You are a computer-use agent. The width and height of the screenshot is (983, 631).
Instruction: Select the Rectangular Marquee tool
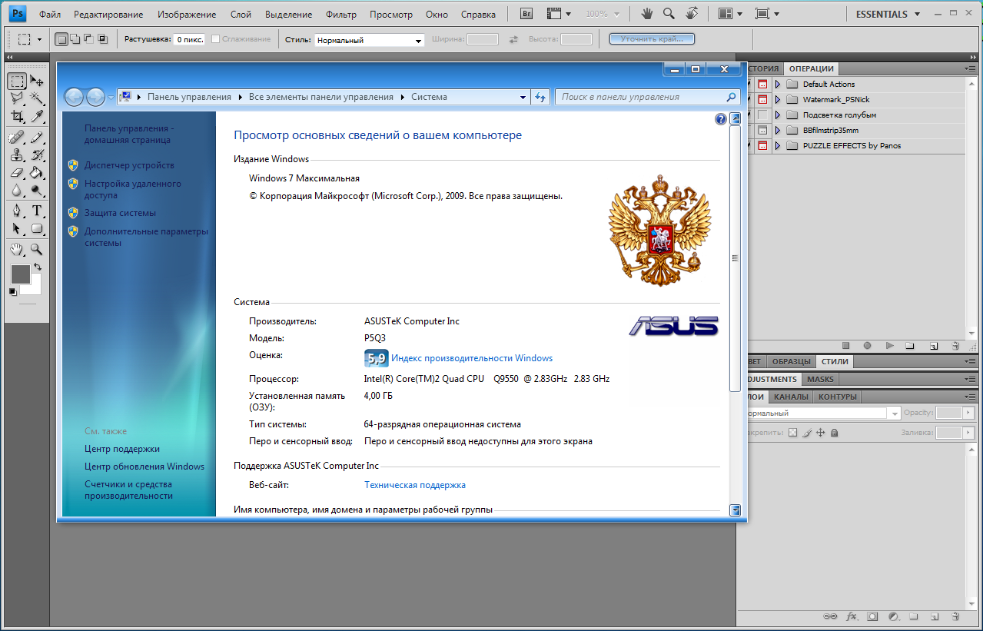[17, 81]
